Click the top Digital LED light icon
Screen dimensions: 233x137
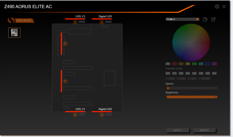tap(102, 22)
